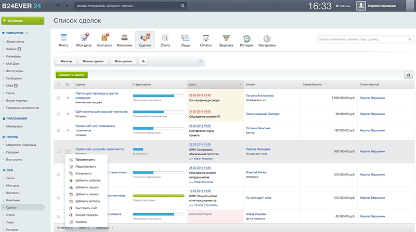
Task: Open the Отчёты reports icon
Action: pos(205,40)
